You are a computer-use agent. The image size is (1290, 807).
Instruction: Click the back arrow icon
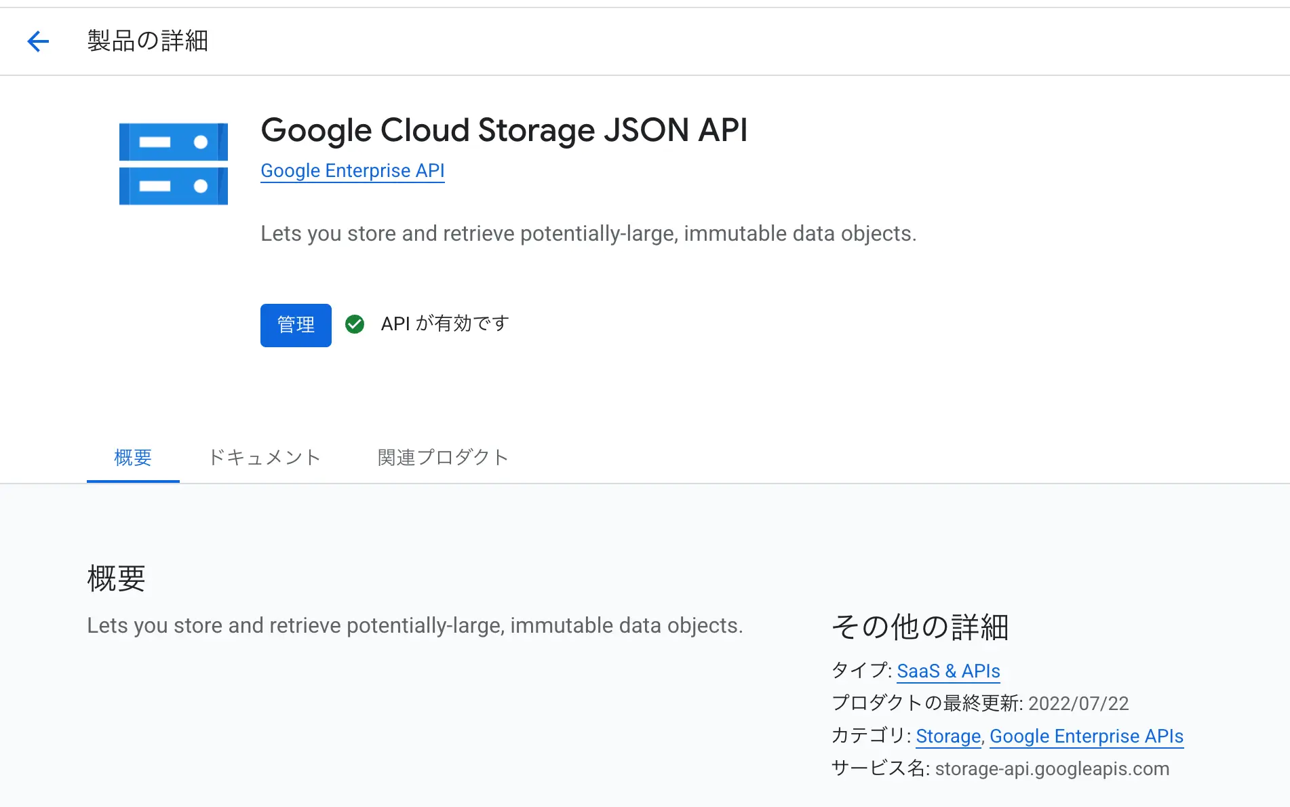click(38, 41)
